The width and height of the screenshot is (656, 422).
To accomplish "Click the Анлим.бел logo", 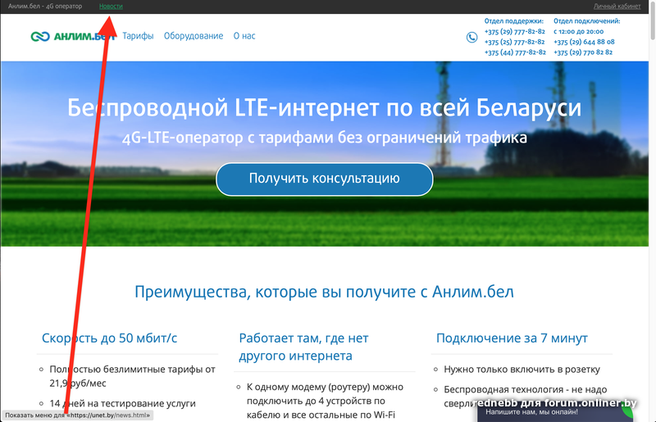I will pos(73,36).
